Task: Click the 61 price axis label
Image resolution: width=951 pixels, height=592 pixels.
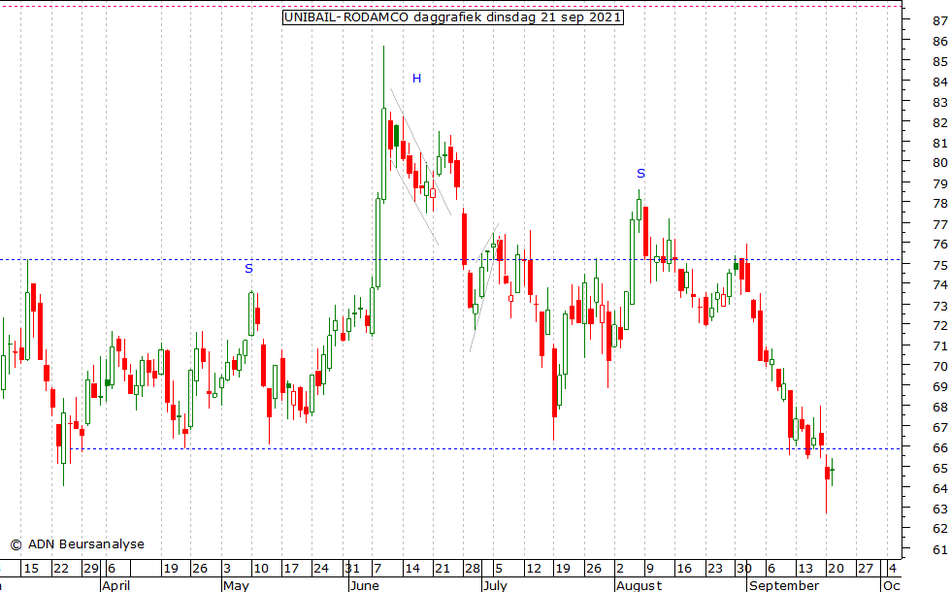Action: pos(940,550)
